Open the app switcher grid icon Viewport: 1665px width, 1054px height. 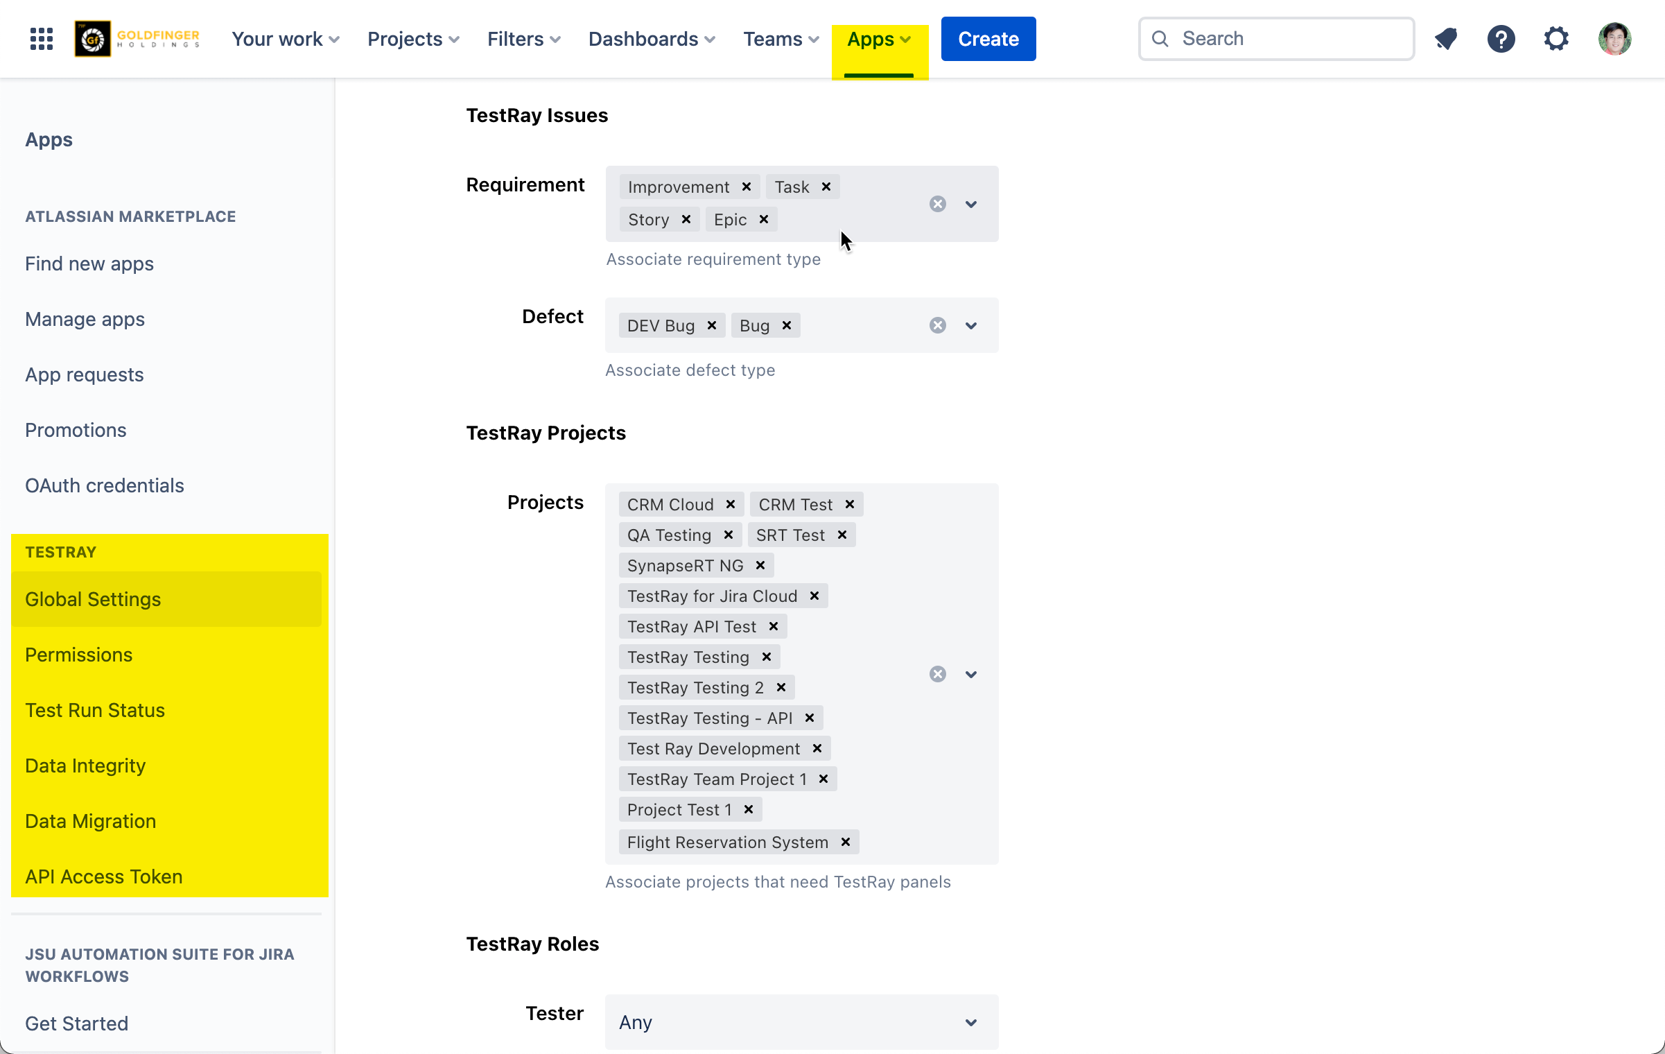click(42, 39)
